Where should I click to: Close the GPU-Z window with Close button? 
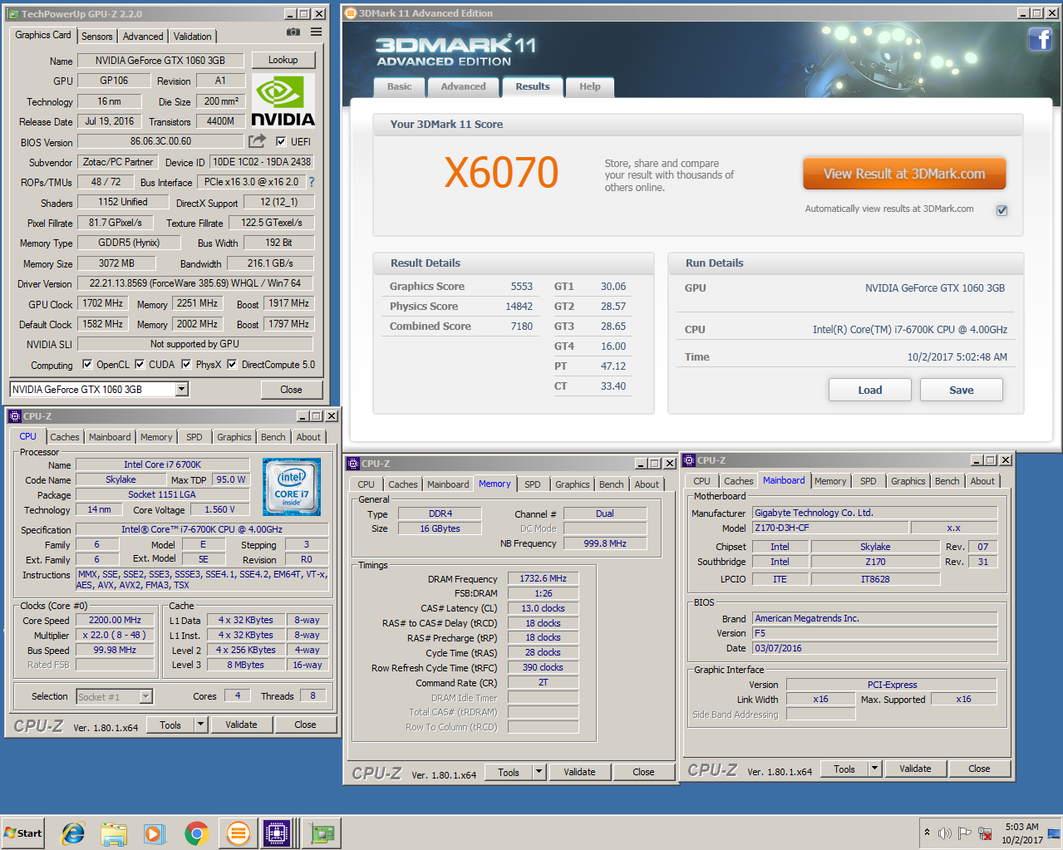[x=291, y=389]
